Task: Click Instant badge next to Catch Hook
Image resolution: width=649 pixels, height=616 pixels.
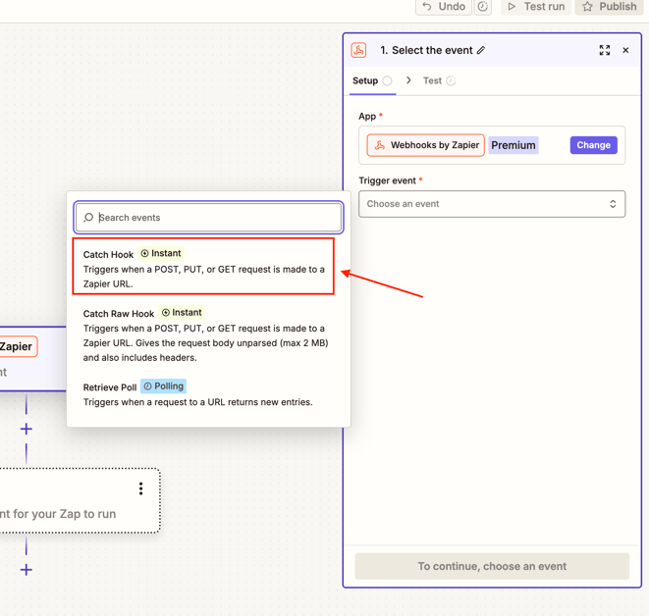Action: [161, 253]
